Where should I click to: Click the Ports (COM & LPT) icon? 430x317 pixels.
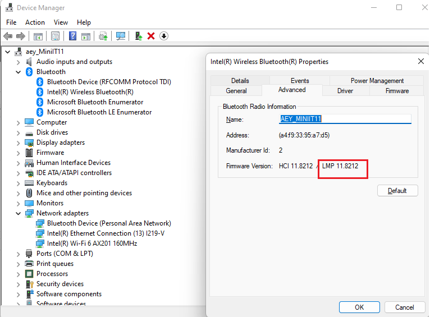click(29, 254)
